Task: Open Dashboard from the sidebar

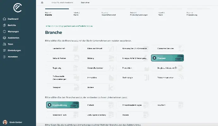Action: click(x=13, y=19)
